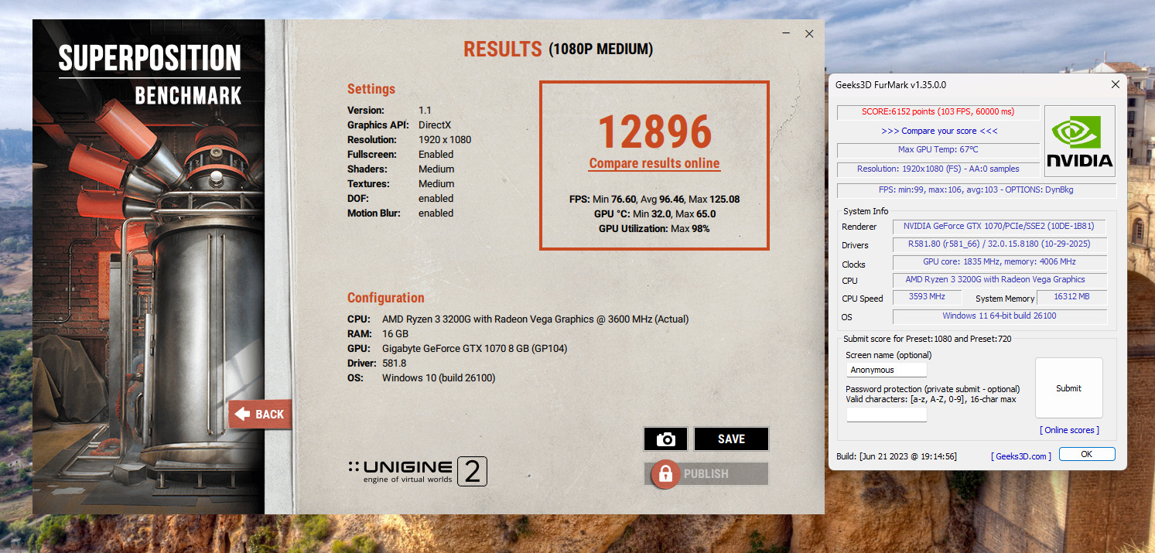This screenshot has height=553, width=1155.
Task: Click the password protection input field
Action: [x=887, y=415]
